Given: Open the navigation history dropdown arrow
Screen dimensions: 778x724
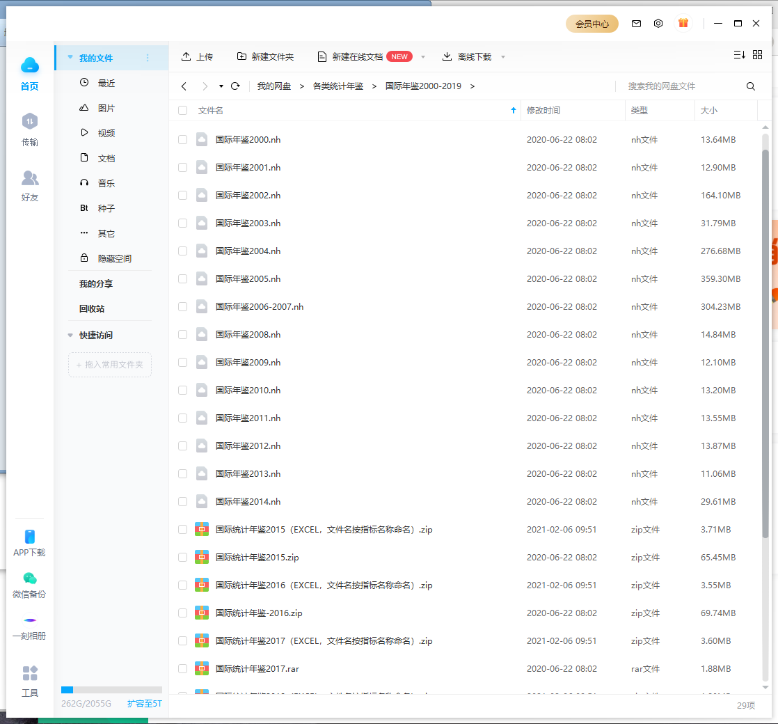Looking at the screenshot, I should (221, 86).
